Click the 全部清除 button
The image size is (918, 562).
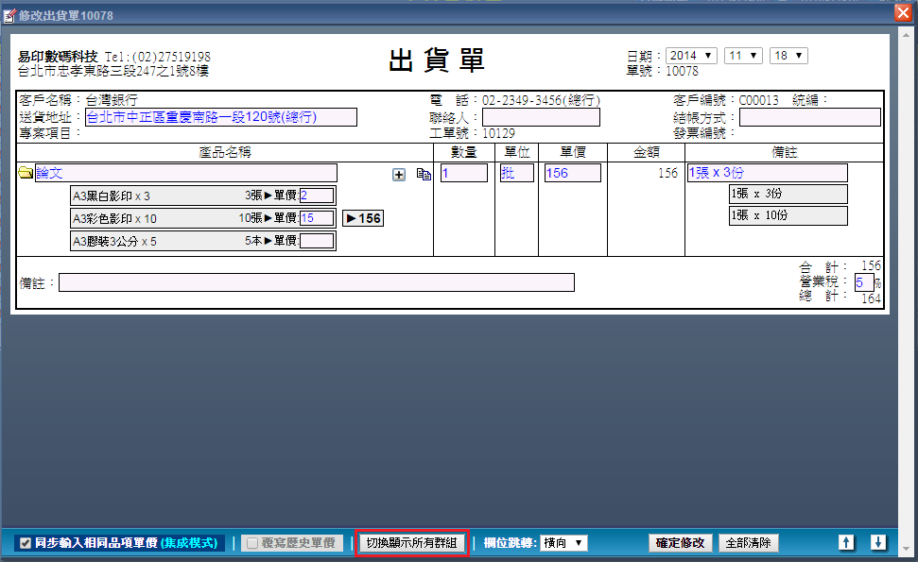(748, 543)
